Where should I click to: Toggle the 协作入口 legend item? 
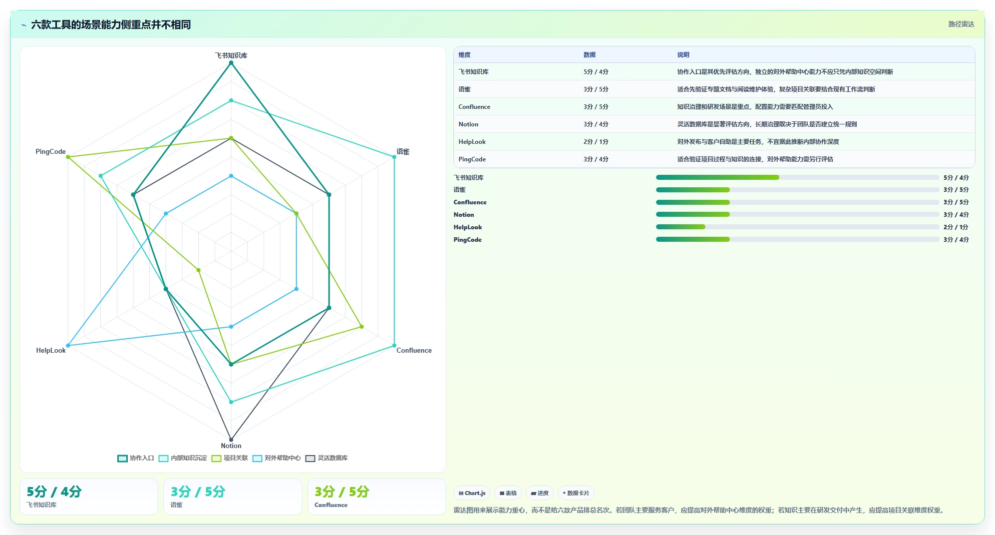tap(136, 458)
